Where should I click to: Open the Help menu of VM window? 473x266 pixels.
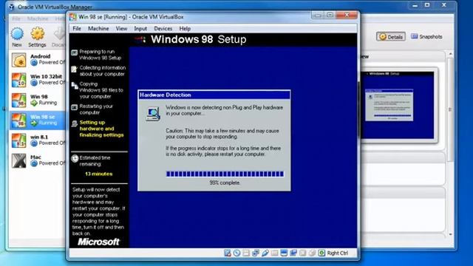(x=185, y=29)
